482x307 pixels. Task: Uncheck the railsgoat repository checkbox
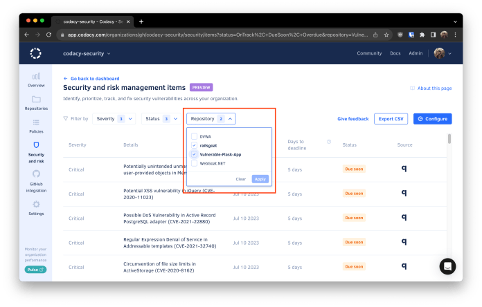click(195, 145)
